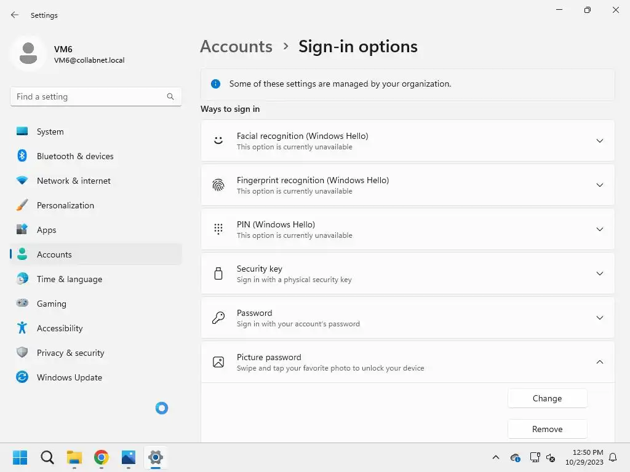
Task: Collapse the Picture password chevron
Action: [x=599, y=361]
